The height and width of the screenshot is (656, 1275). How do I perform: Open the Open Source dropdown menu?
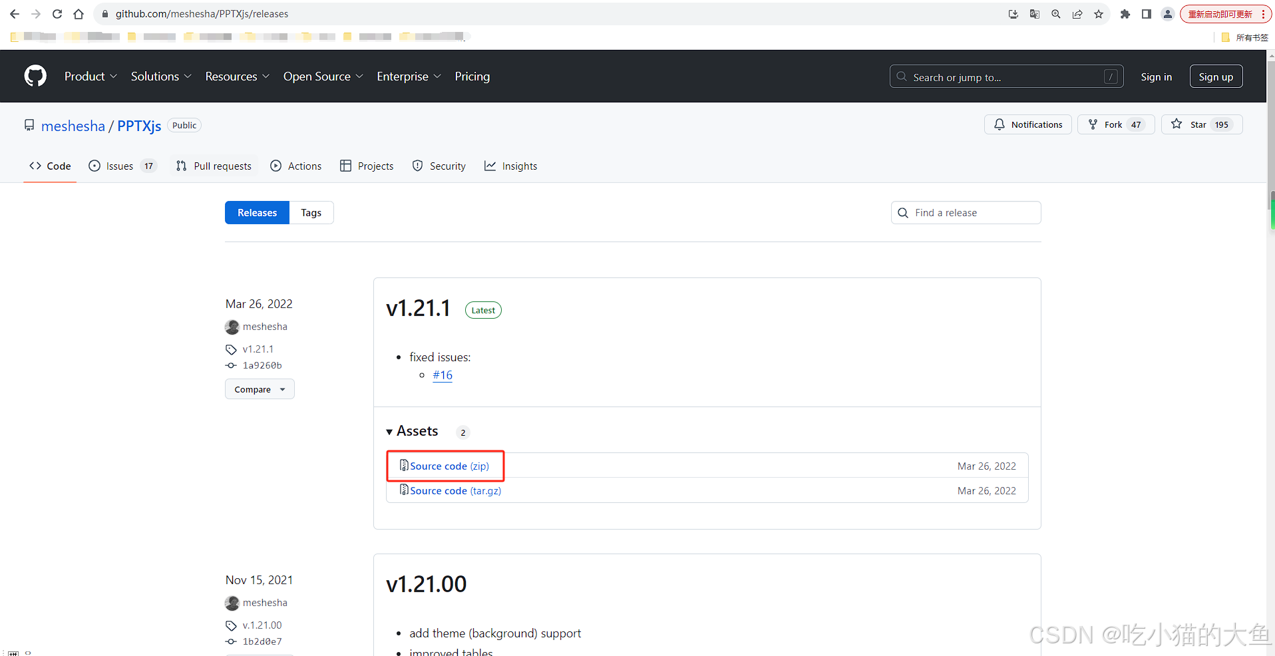(x=323, y=77)
